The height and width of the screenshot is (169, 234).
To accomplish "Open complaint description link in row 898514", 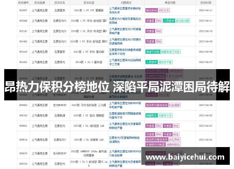I will (124, 140).
